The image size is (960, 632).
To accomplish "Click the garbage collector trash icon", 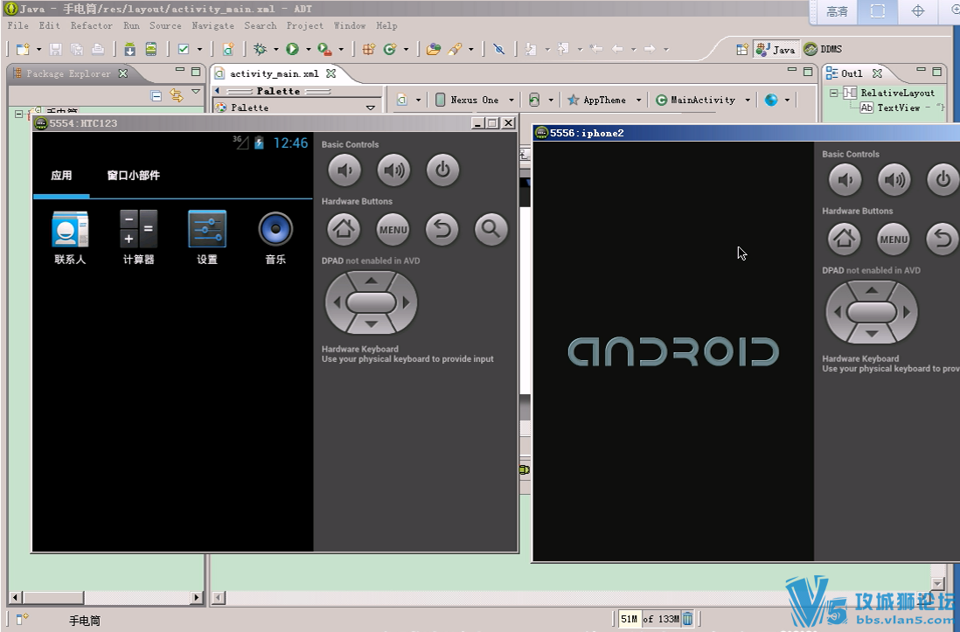I will (687, 619).
